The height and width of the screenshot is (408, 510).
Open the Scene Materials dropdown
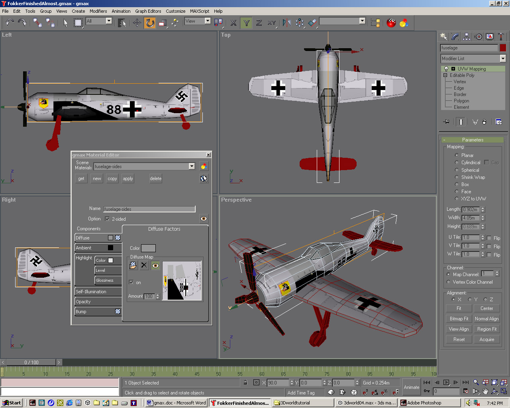tap(192, 166)
